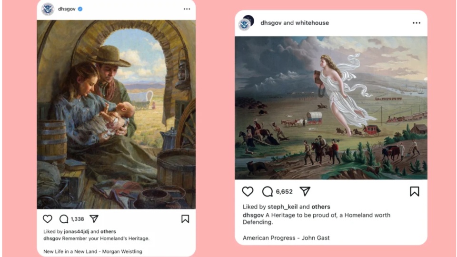View steph_keil's profile from the likes line

[x=283, y=207]
